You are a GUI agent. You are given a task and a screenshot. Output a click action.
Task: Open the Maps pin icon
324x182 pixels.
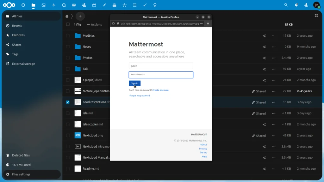(x=155, y=5)
